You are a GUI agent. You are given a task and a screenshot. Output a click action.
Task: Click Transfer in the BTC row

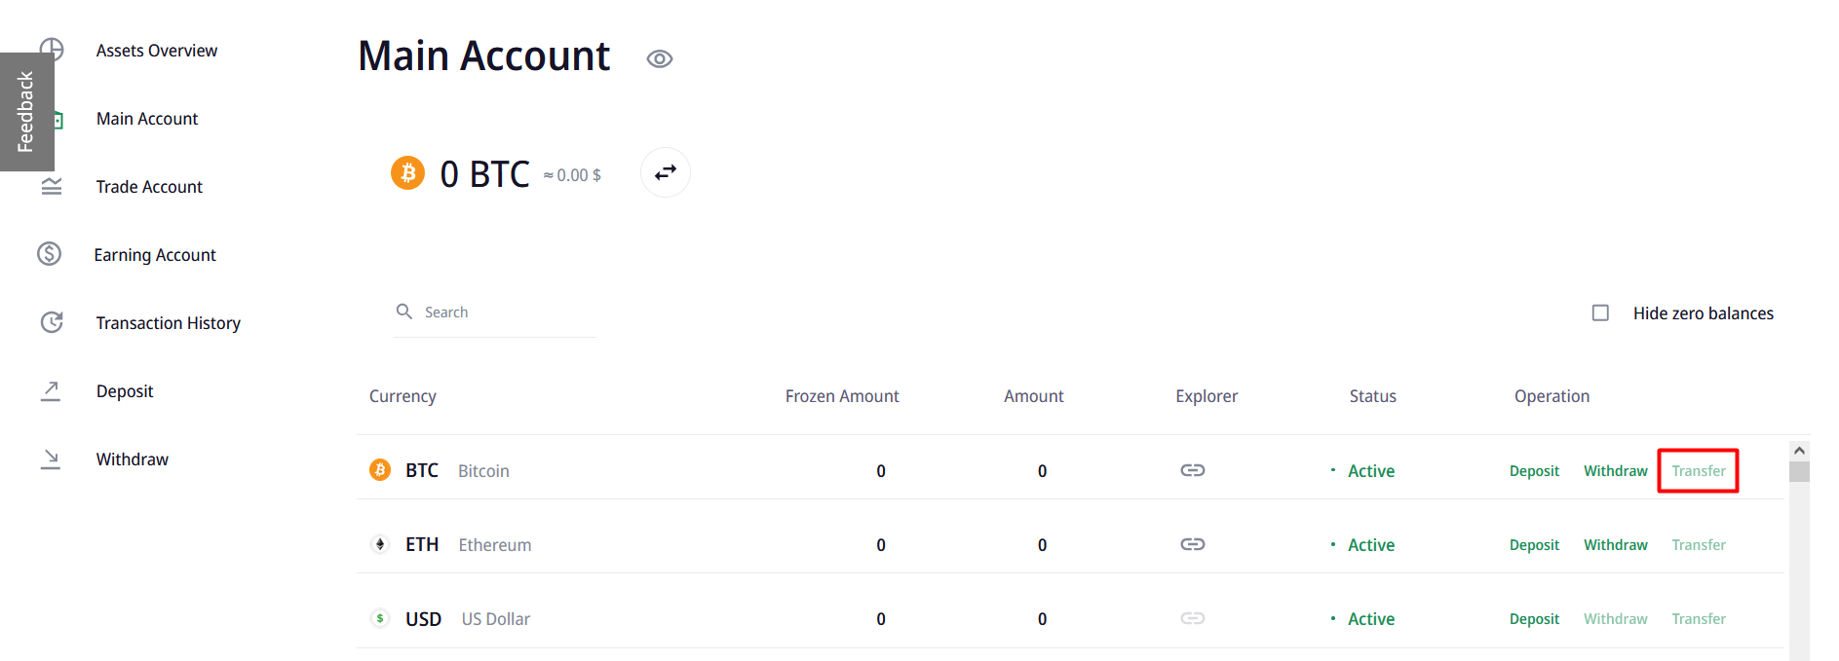point(1698,471)
